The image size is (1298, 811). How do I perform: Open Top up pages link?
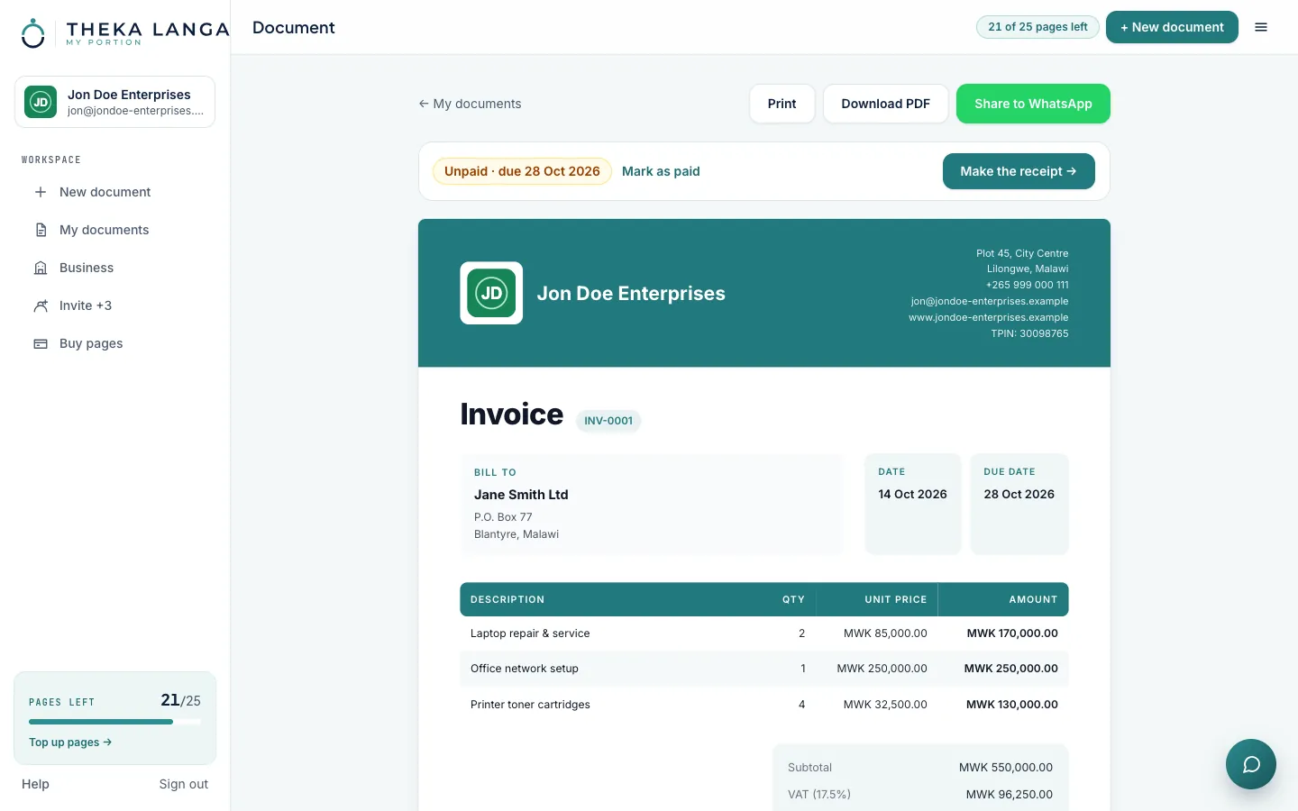pyautogui.click(x=70, y=743)
